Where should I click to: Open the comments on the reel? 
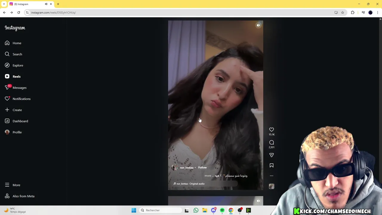(x=272, y=142)
